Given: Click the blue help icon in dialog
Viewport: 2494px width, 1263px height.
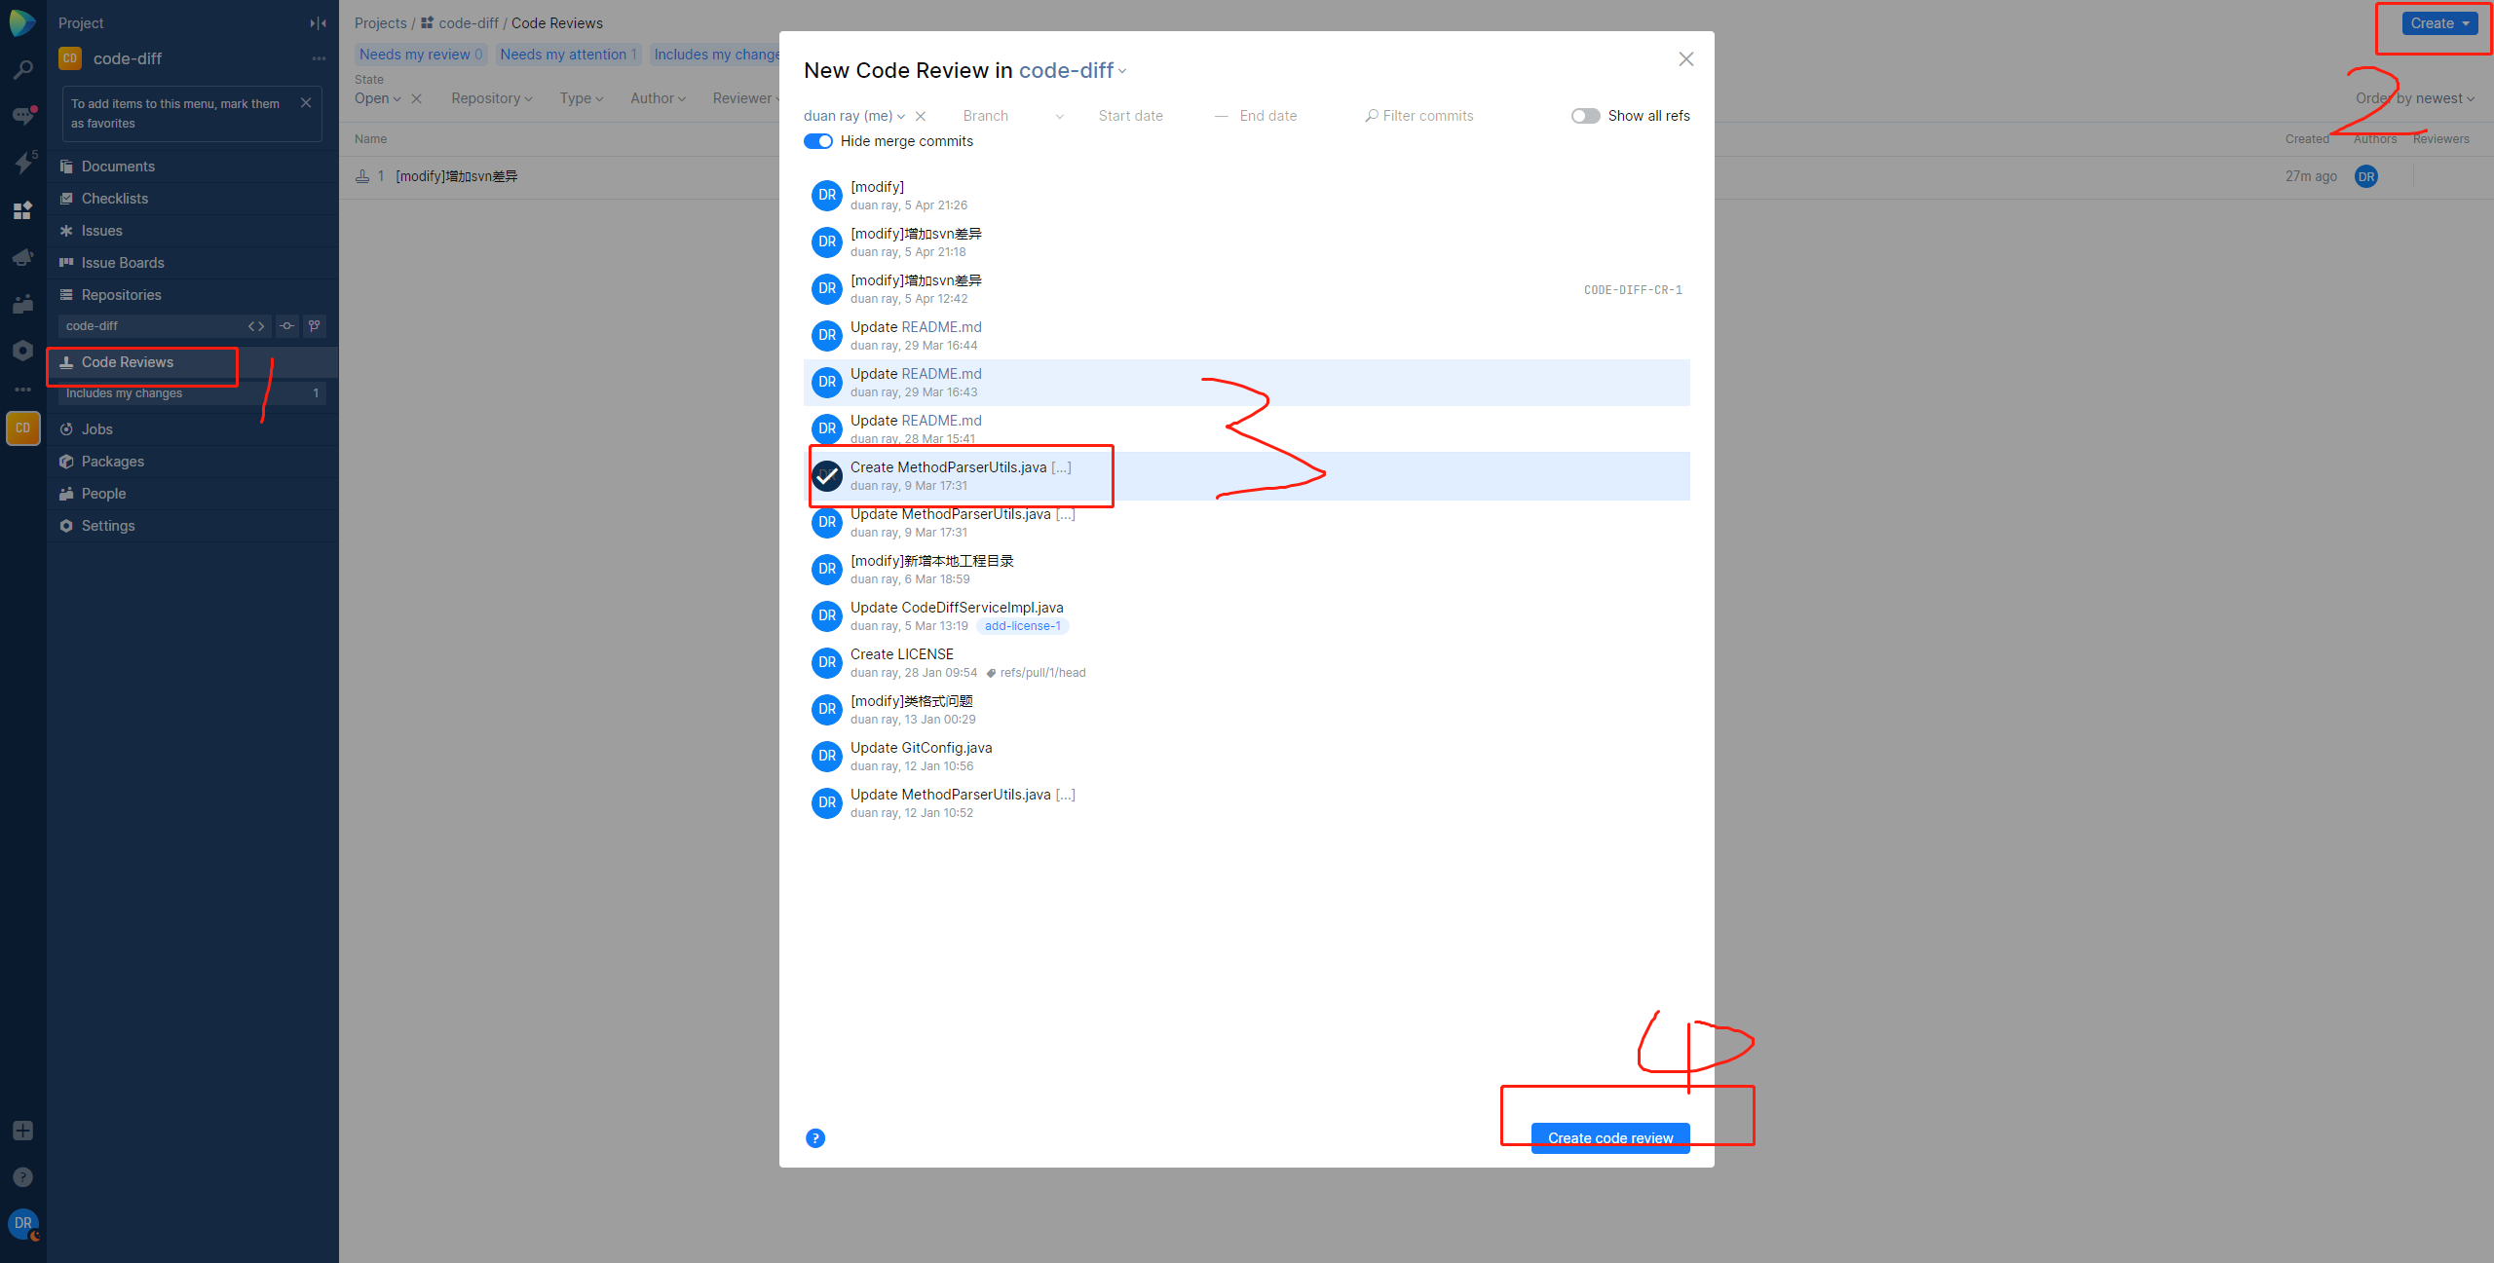Looking at the screenshot, I should pyautogui.click(x=815, y=1137).
